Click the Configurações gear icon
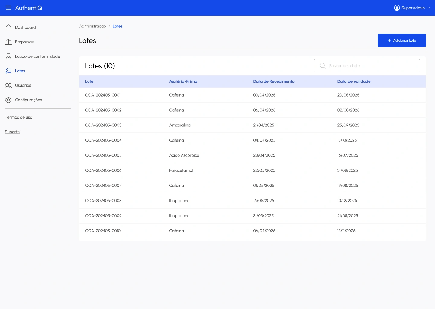This screenshot has width=435, height=309. pyautogui.click(x=8, y=100)
